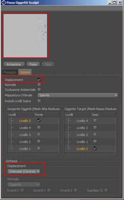124x200 pixels.
Task: Open the Oggetto normal type dropdown
Action: [x=24, y=185]
